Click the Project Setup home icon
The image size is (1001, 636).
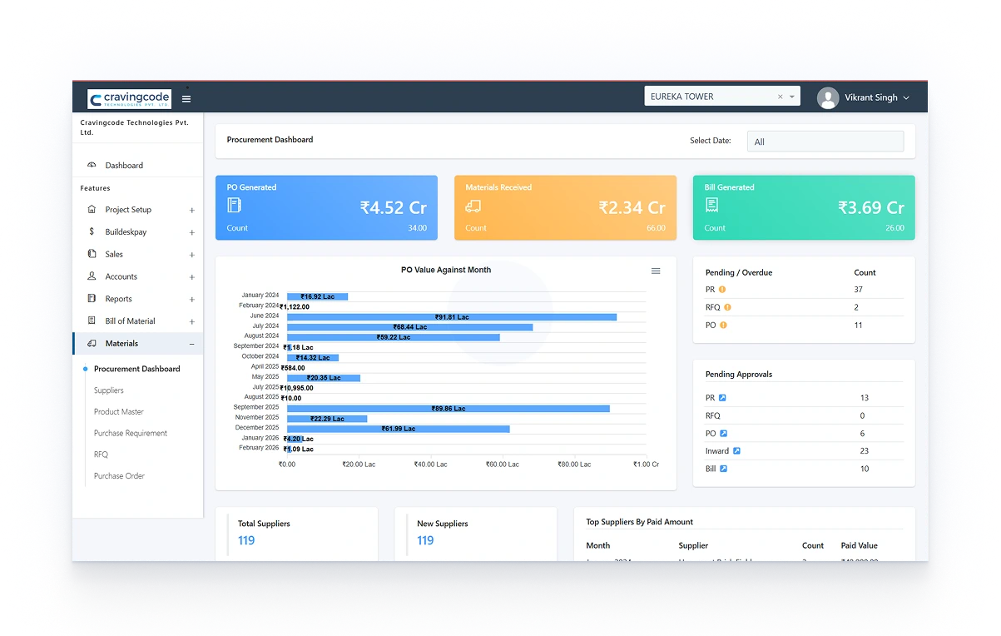pyautogui.click(x=92, y=210)
